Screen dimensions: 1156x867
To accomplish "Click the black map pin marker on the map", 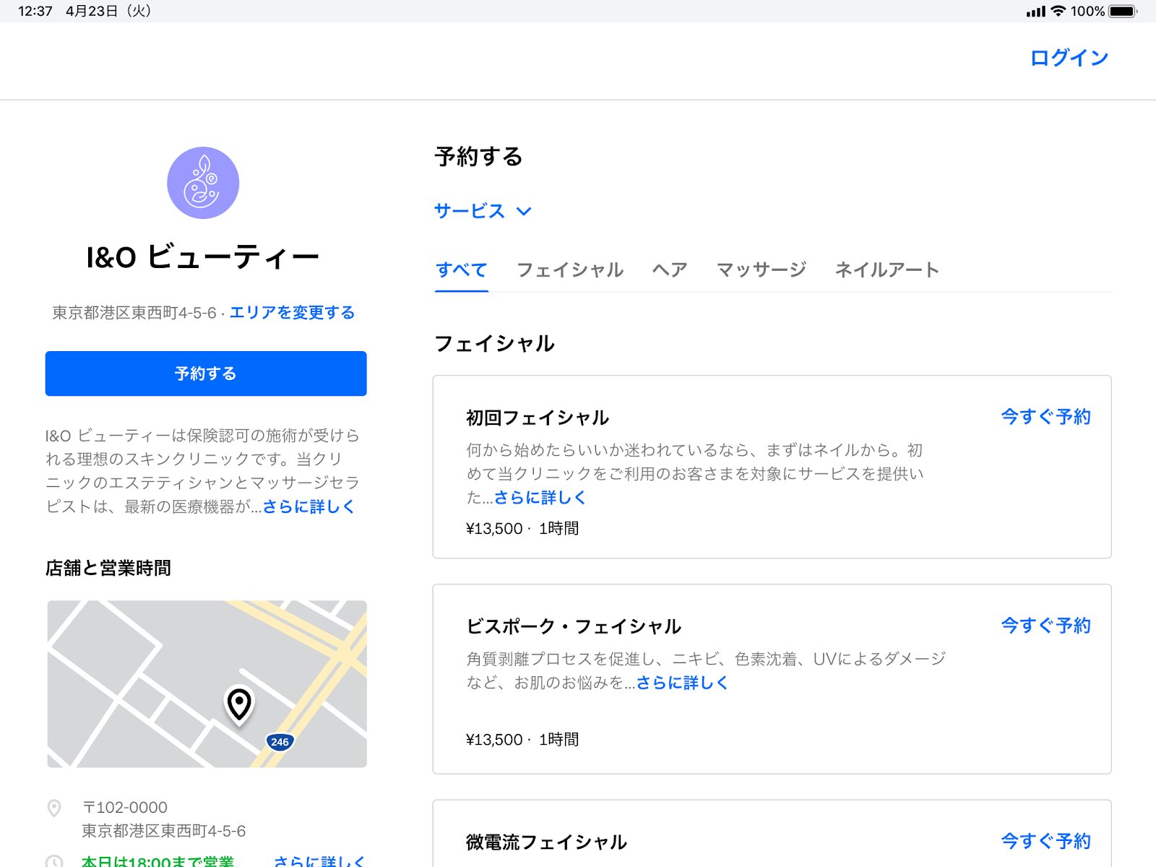I will point(239,704).
